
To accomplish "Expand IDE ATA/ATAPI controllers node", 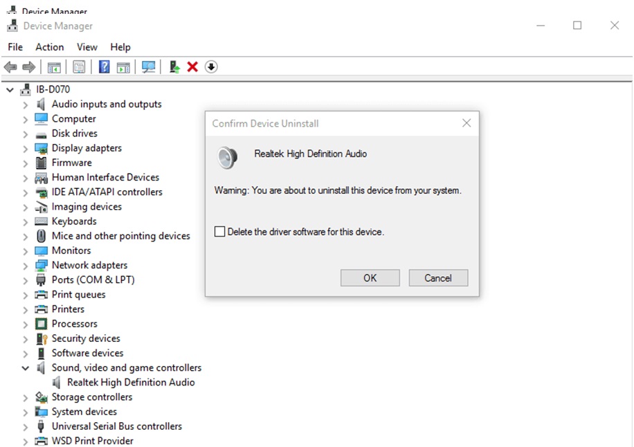I will click(x=26, y=193).
